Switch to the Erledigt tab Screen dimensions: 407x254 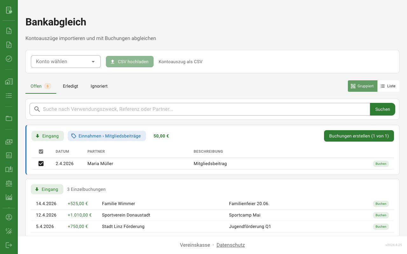point(70,86)
